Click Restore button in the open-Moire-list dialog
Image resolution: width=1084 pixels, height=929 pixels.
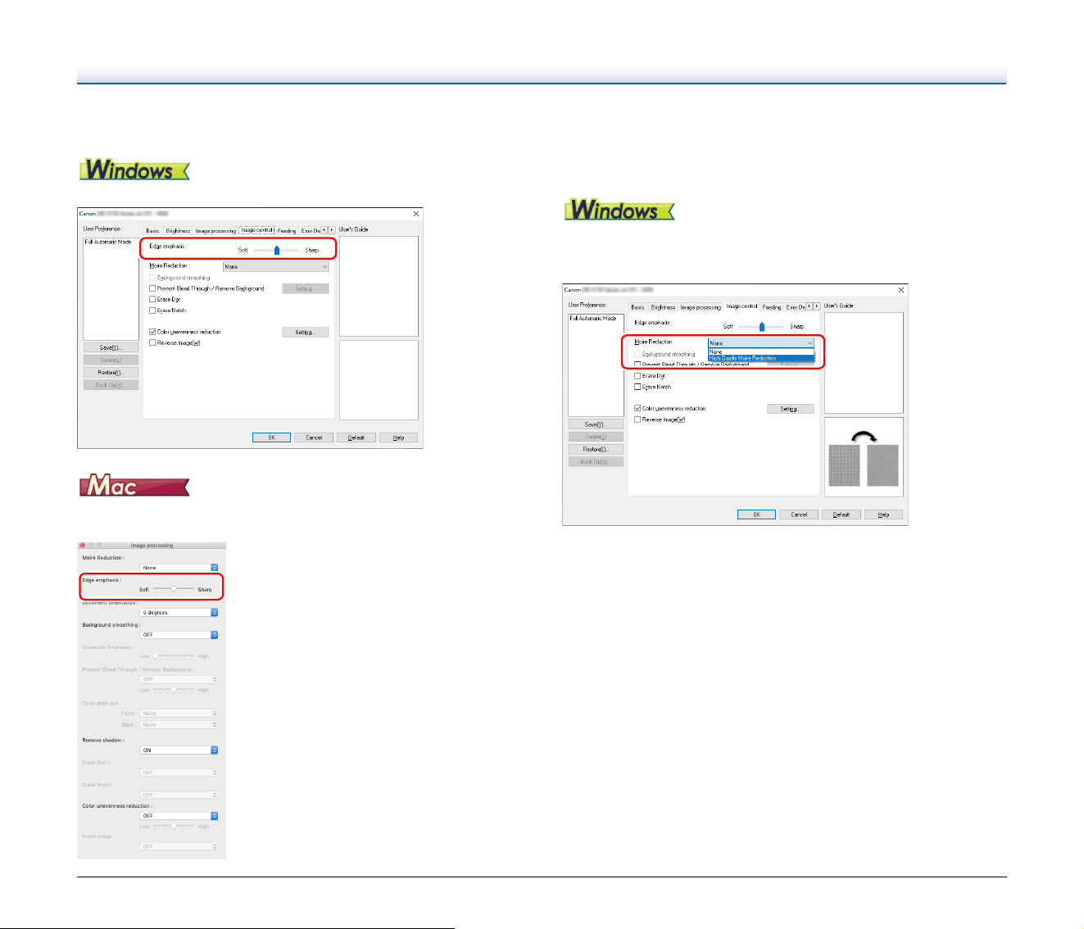point(596,450)
